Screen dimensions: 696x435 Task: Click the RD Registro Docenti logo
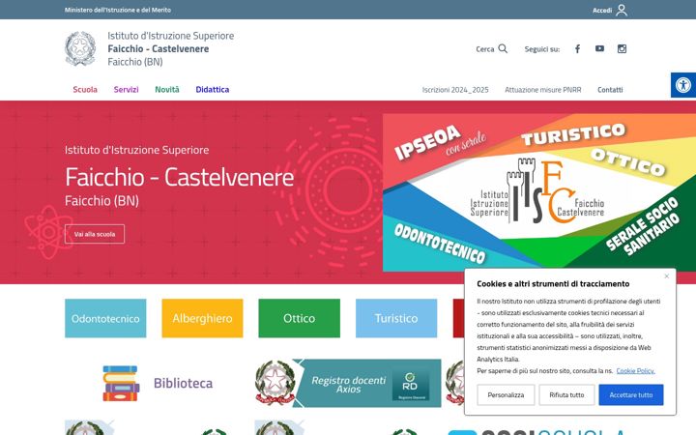(x=411, y=386)
